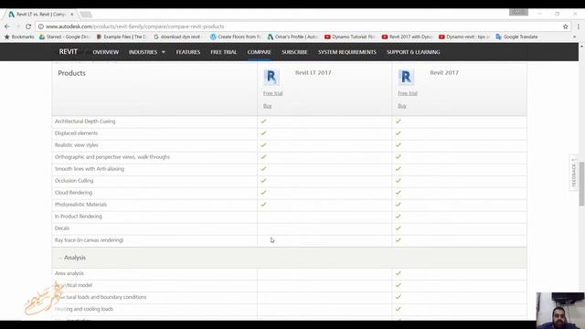The width and height of the screenshot is (585, 329).
Task: Click In-Product Rendering row label
Action: [x=79, y=217]
